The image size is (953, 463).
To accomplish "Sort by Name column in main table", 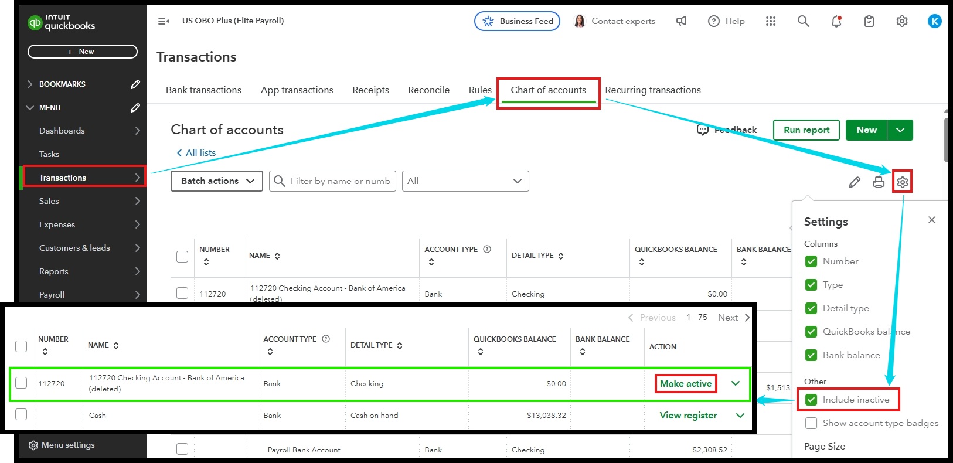I will click(277, 256).
